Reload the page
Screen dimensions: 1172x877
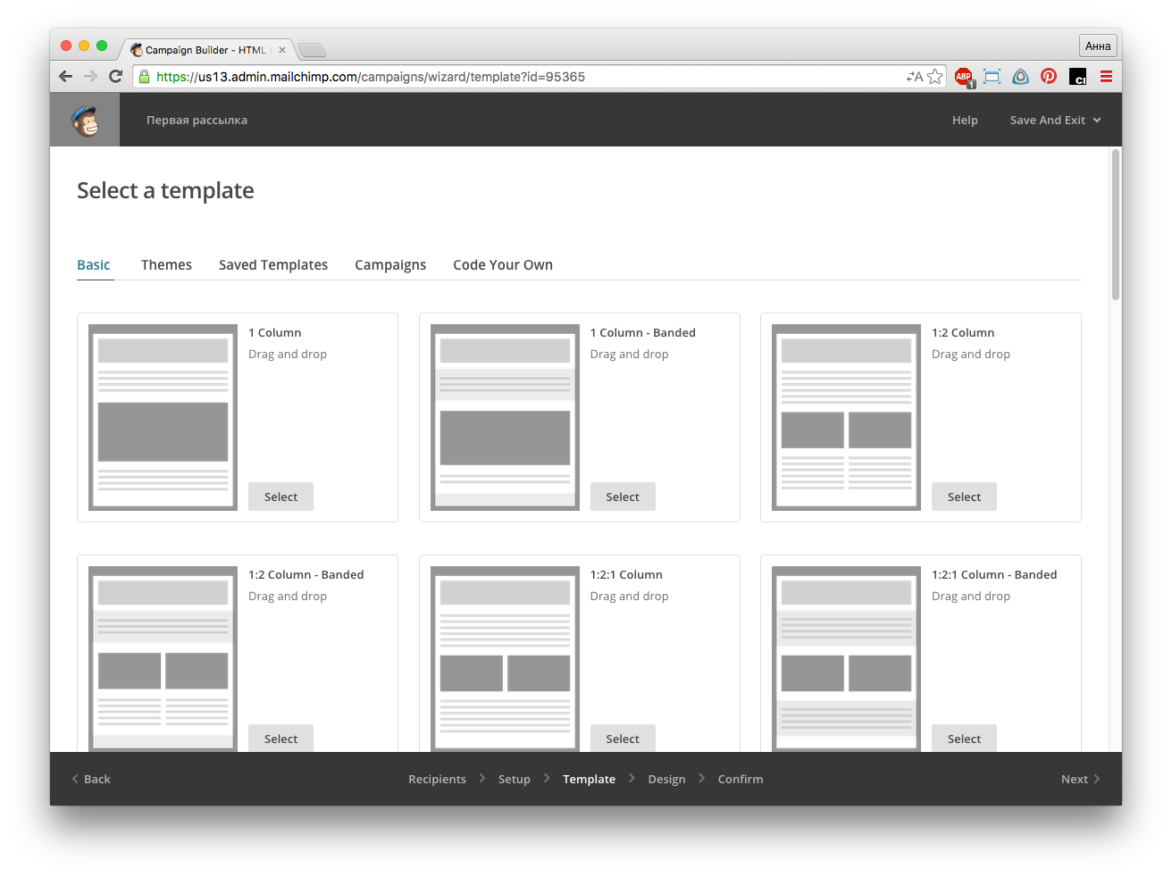(x=115, y=77)
